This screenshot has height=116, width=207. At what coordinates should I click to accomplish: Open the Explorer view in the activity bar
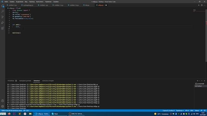(3, 6)
